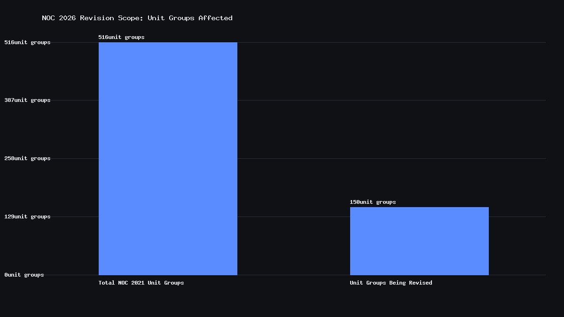Click the Total NOC 2021 Unit Groups x-axis label

tap(141, 283)
